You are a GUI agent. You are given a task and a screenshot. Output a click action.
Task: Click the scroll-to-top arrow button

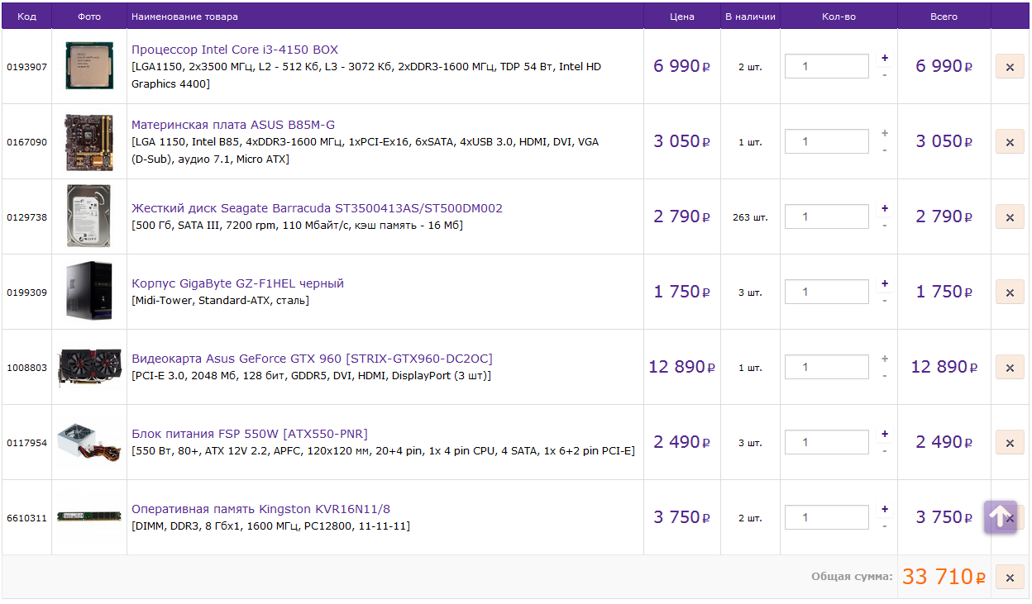[1000, 517]
